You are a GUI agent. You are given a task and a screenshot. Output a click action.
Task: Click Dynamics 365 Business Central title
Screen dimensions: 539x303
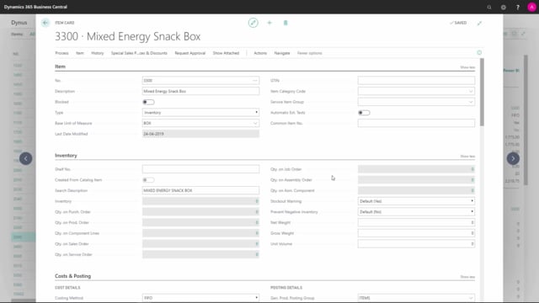tap(35, 7)
